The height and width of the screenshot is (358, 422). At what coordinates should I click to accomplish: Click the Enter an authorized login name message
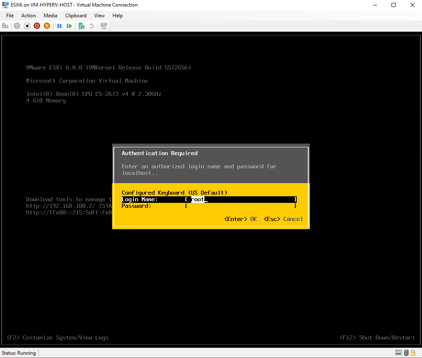pos(199,170)
